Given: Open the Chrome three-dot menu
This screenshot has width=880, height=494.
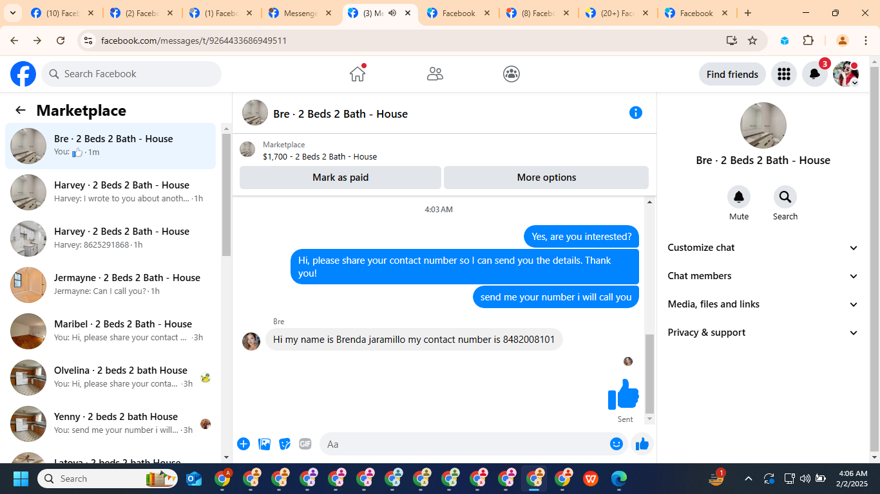Looking at the screenshot, I should pyautogui.click(x=866, y=41).
